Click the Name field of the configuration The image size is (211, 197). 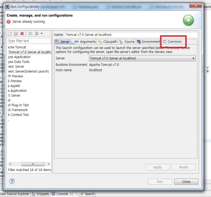131,35
